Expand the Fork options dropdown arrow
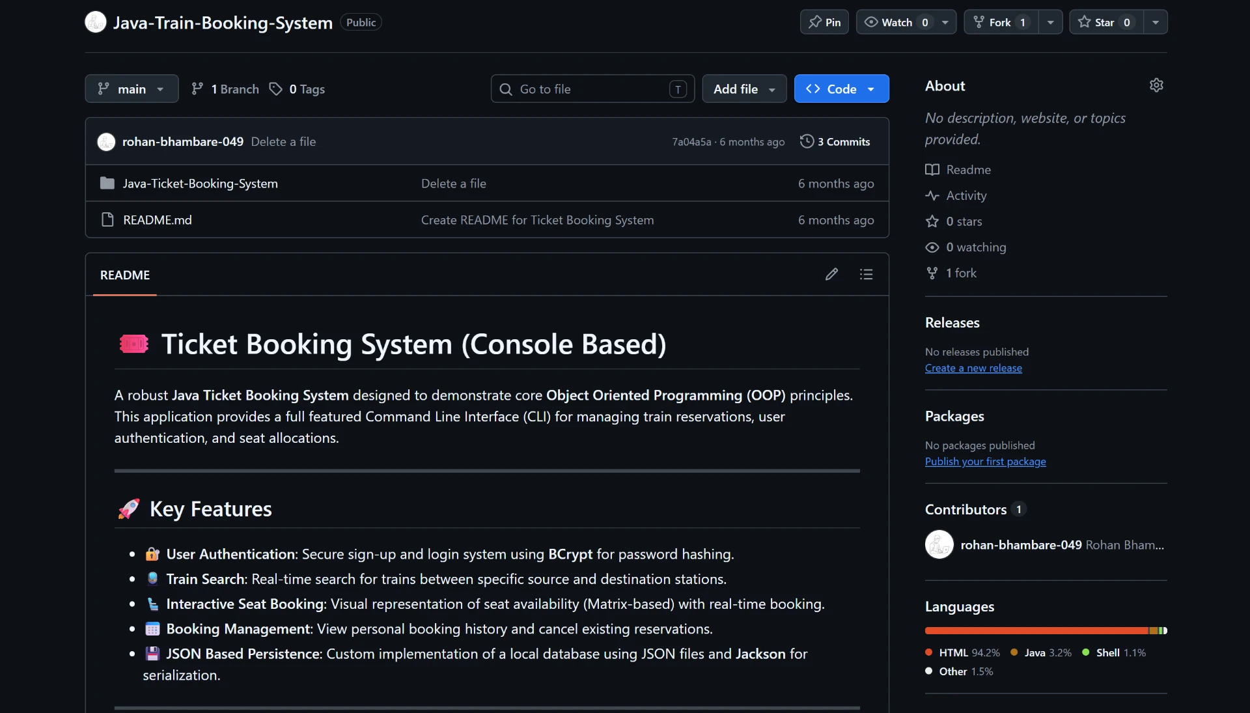Screen dimensions: 1250x713 coord(1050,22)
